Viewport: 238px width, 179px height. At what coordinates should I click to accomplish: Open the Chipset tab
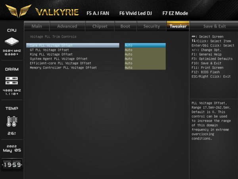100,26
